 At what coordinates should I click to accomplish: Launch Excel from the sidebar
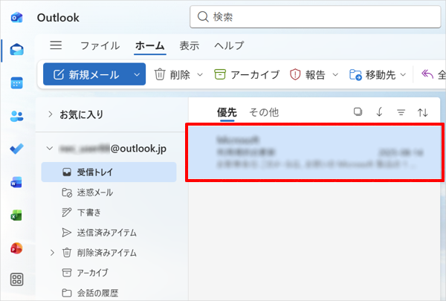[16, 216]
